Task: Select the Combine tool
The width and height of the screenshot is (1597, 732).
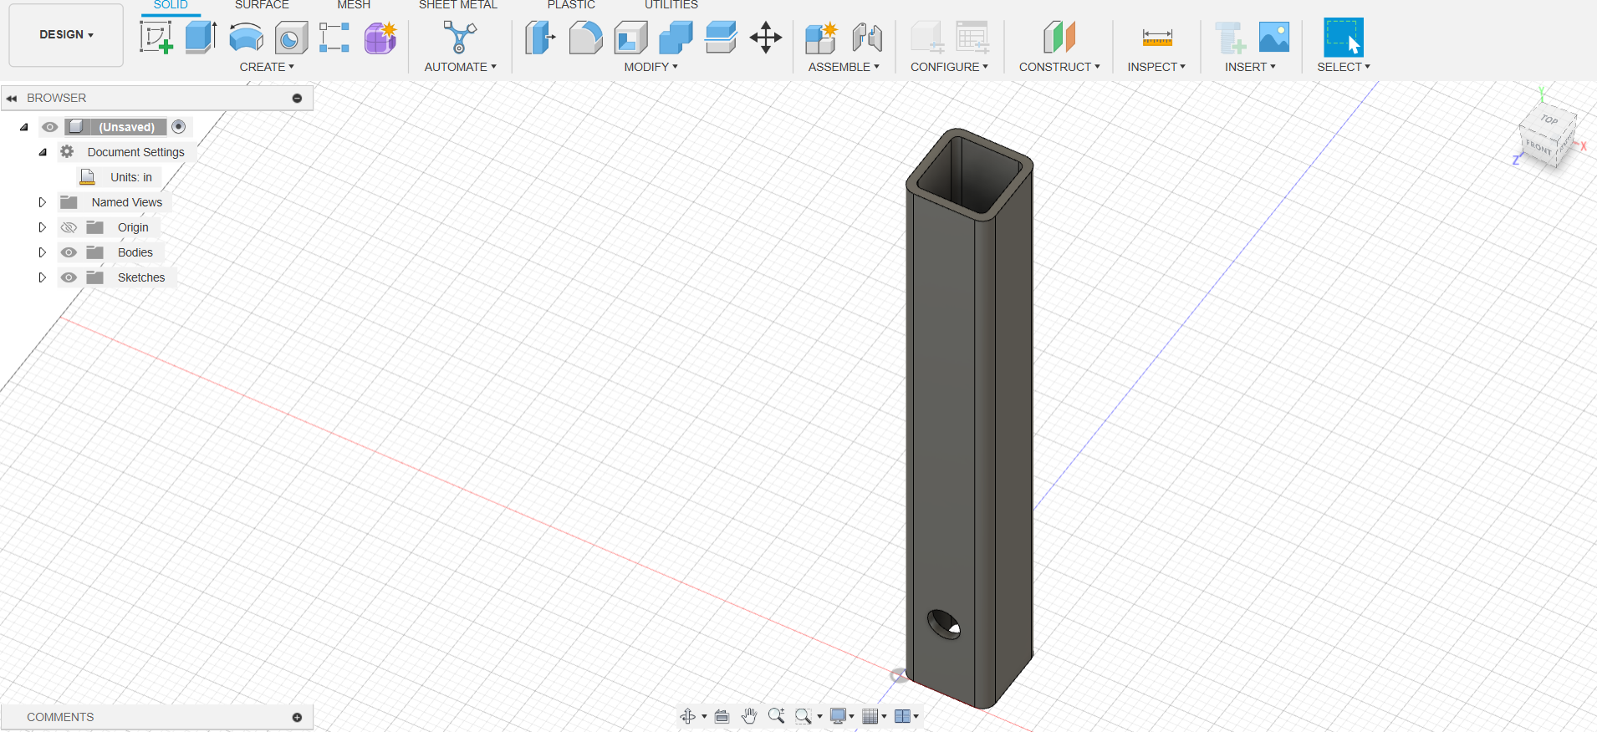Action: pos(676,38)
